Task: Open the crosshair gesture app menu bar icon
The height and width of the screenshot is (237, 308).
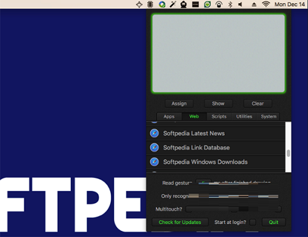Action: [x=139, y=4]
